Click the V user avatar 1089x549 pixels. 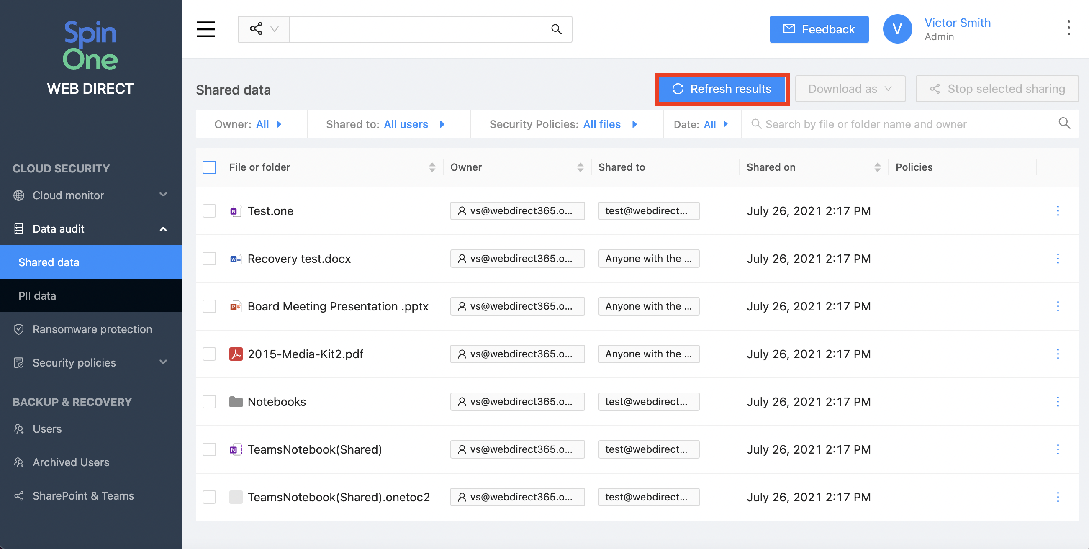point(896,29)
